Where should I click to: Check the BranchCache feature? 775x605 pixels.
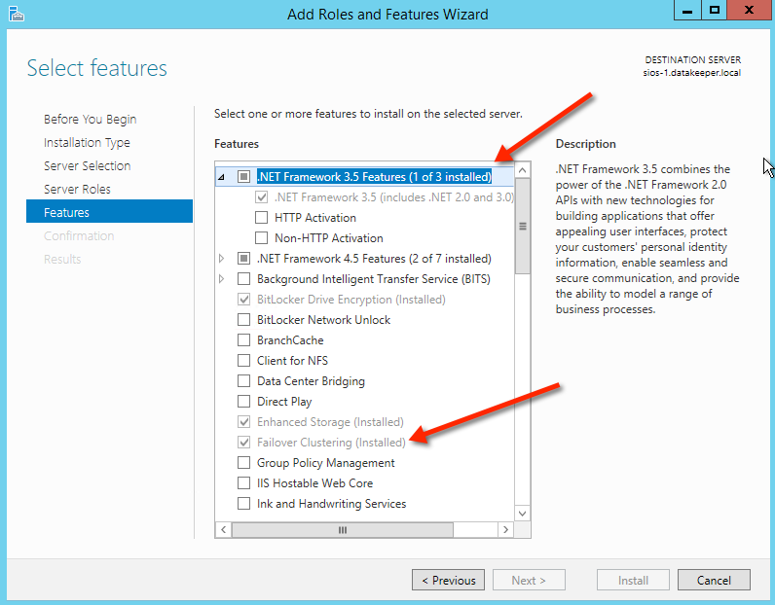[x=243, y=340]
